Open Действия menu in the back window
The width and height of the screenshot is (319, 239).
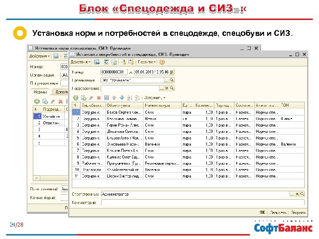tap(39, 56)
